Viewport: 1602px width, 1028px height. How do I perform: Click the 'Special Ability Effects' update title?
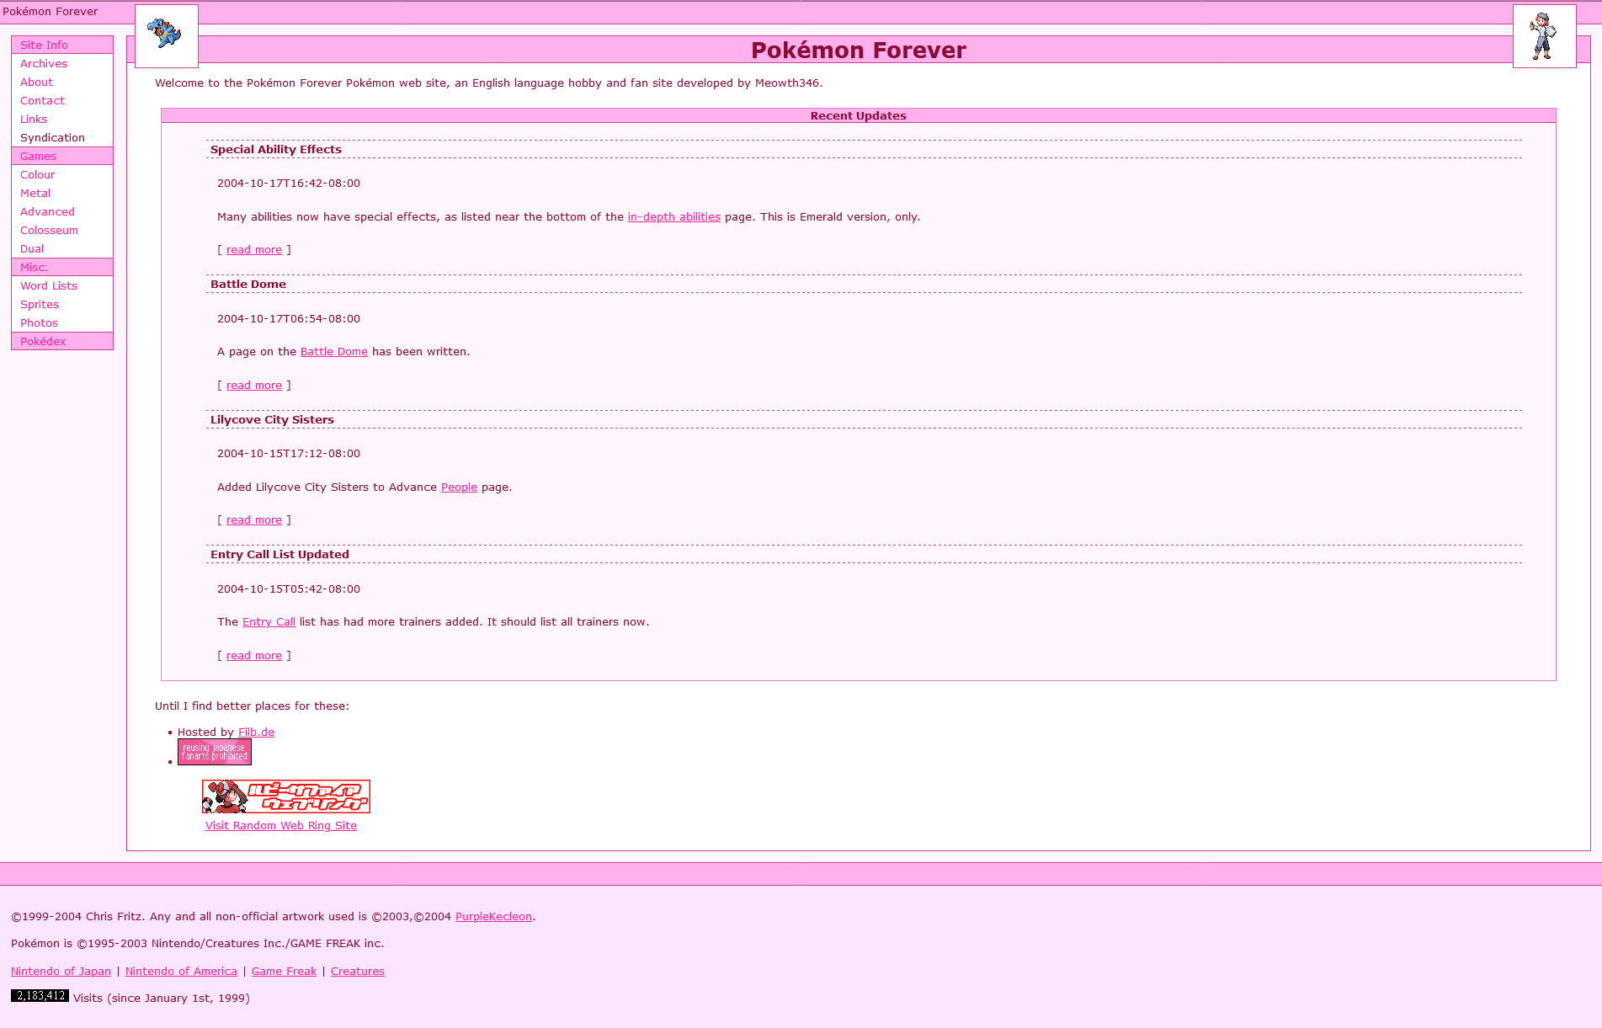click(x=276, y=149)
